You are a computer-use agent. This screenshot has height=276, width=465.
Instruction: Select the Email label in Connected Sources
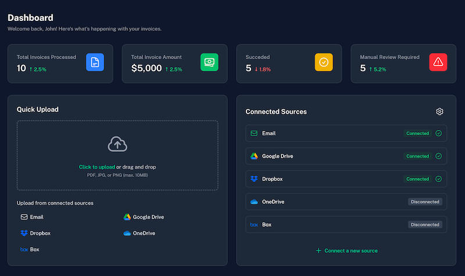coord(269,133)
